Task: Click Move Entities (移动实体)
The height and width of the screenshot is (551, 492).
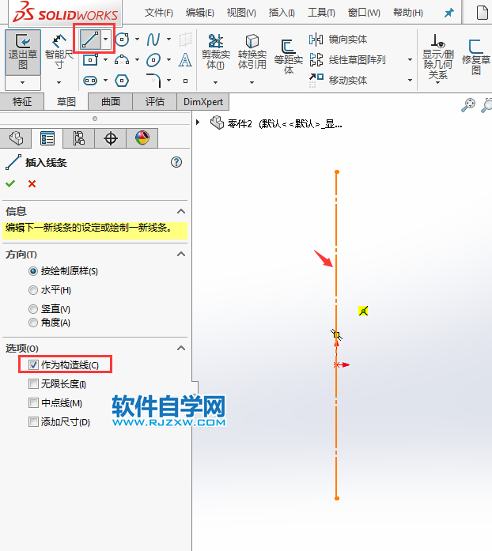Action: point(339,80)
